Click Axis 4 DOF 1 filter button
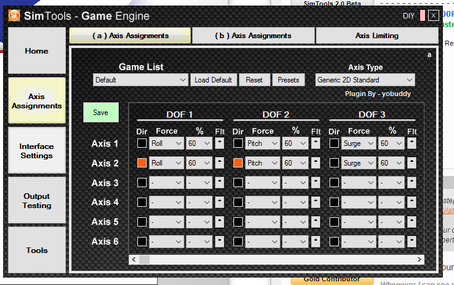The image size is (454, 285). [219, 203]
